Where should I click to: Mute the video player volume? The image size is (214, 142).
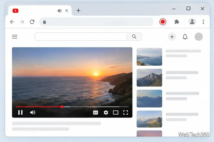coord(33,112)
